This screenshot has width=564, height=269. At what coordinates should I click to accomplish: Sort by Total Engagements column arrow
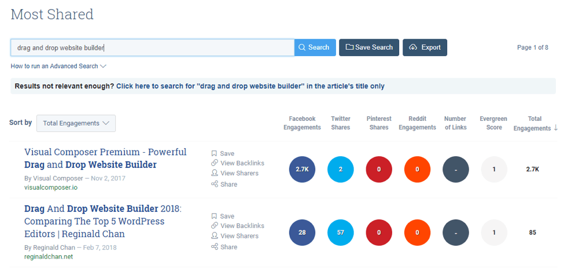tap(555, 128)
